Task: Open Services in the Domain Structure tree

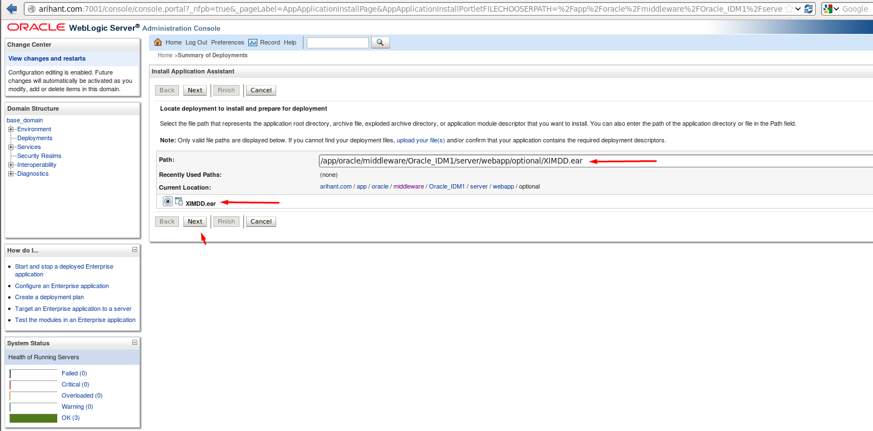Action: 29,147
